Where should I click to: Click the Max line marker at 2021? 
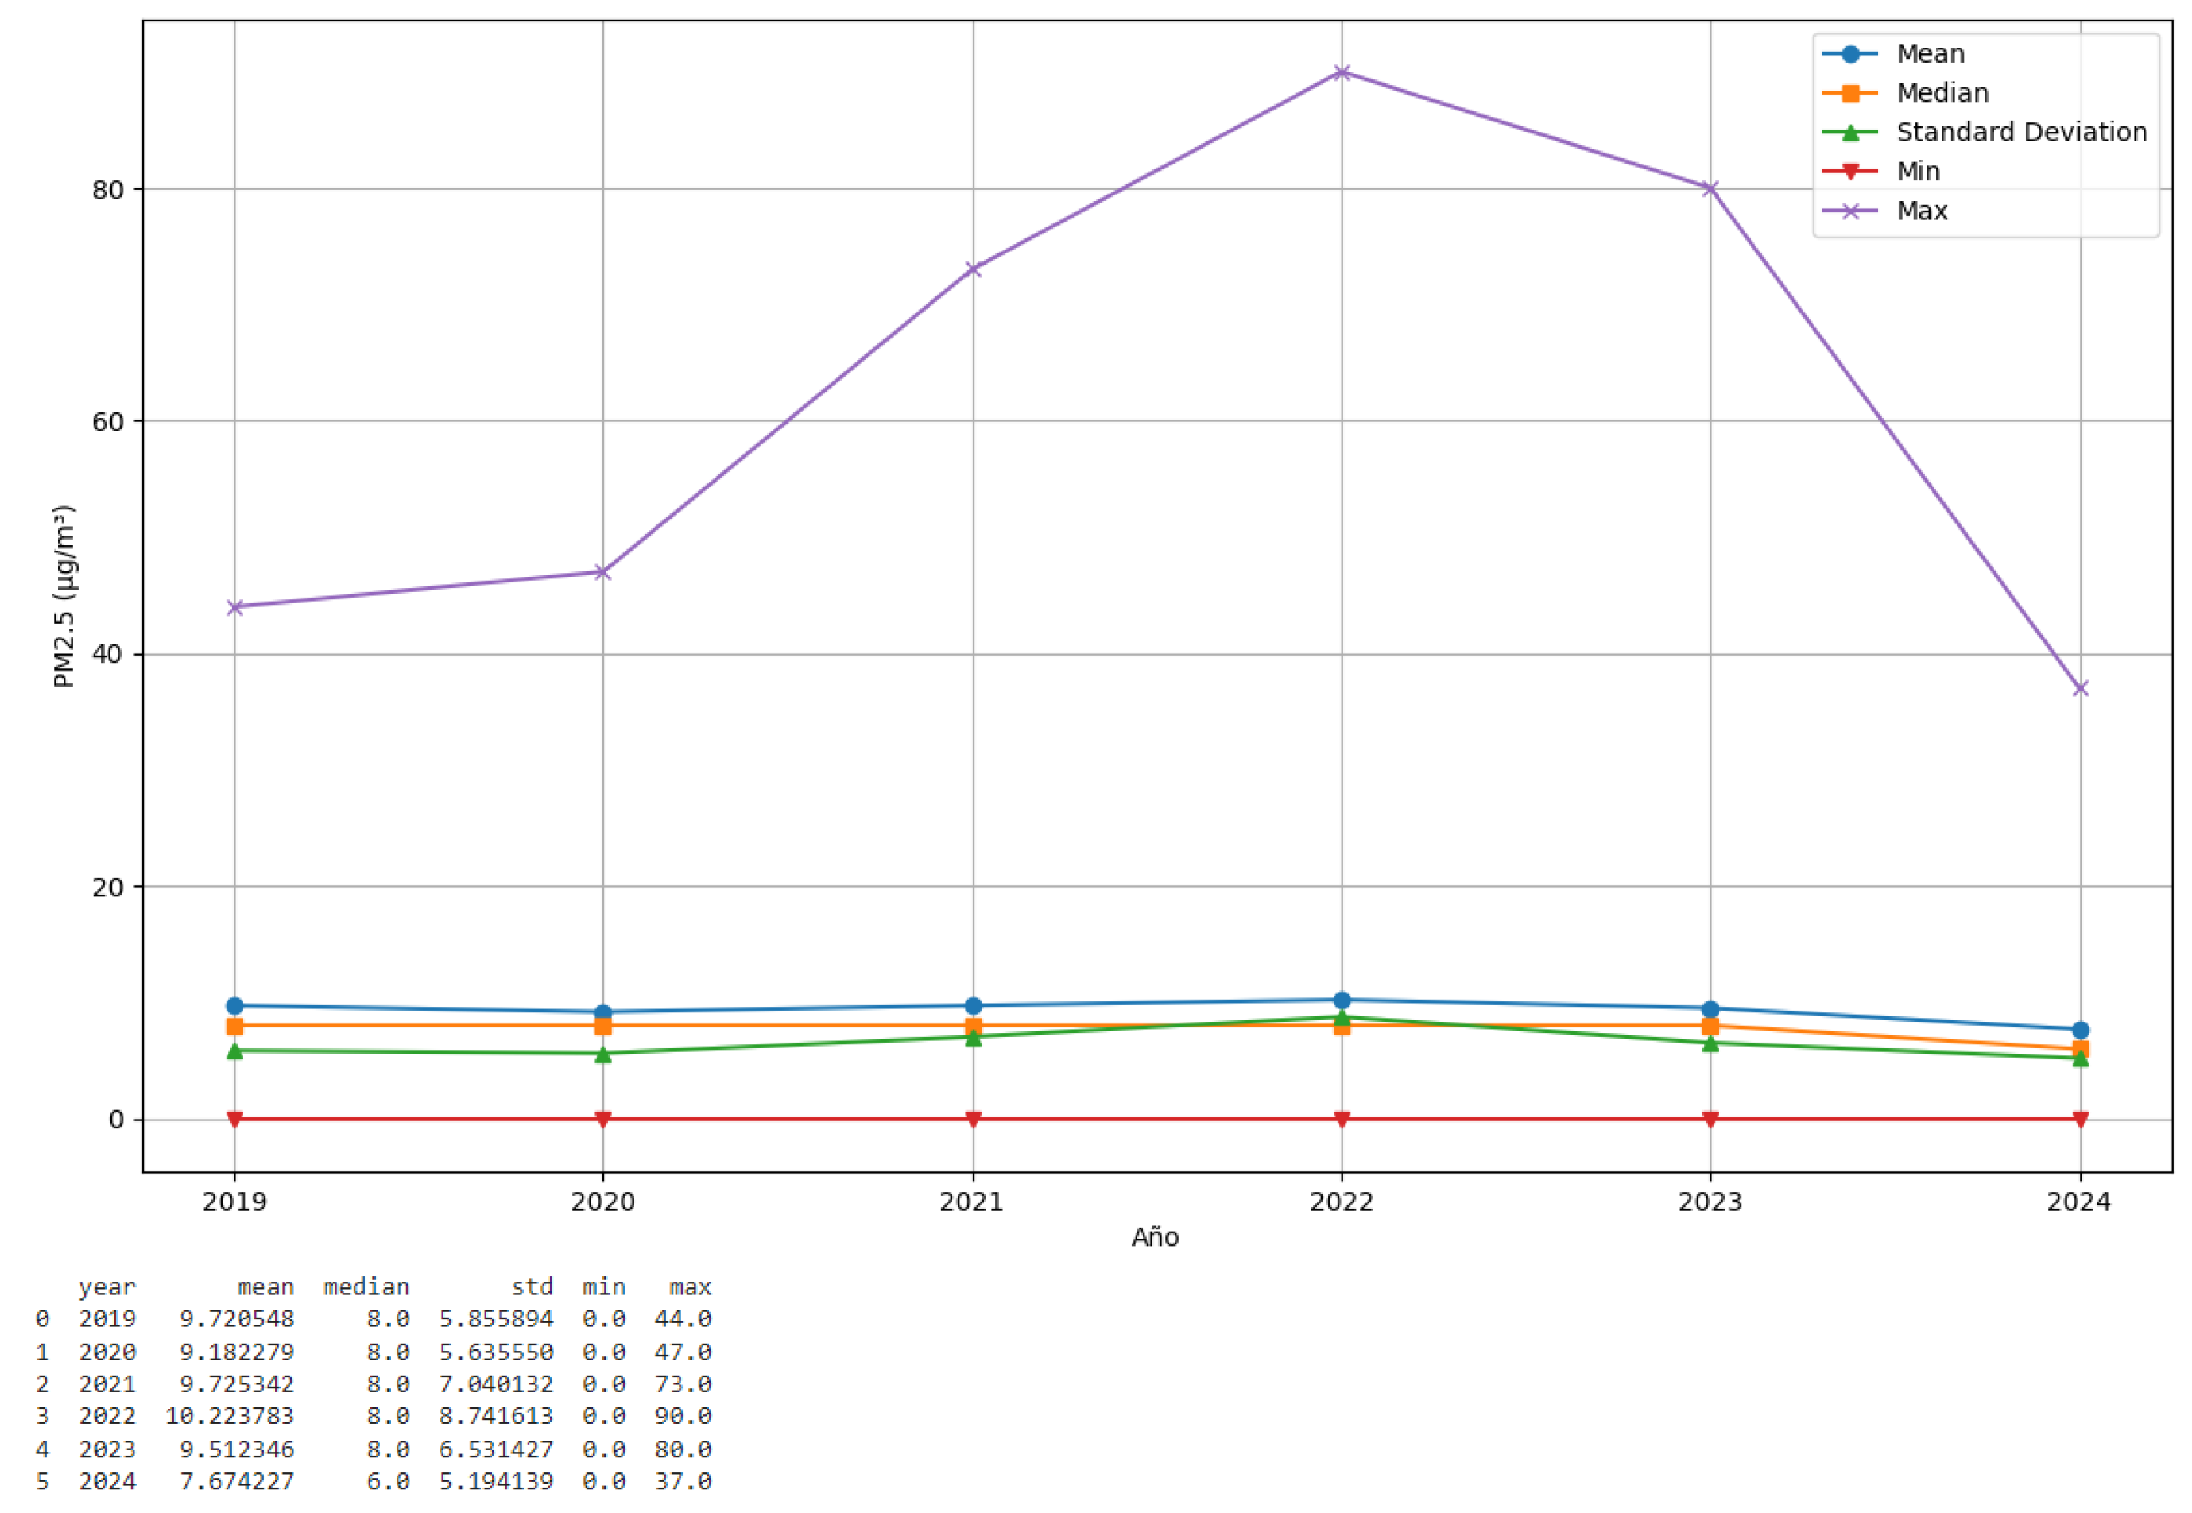click(972, 269)
